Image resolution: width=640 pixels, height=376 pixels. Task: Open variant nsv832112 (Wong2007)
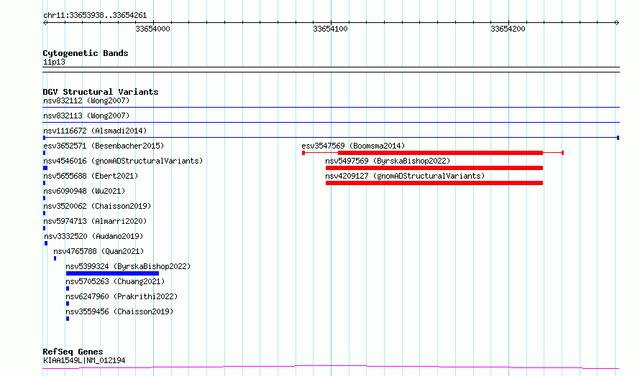[x=86, y=100]
